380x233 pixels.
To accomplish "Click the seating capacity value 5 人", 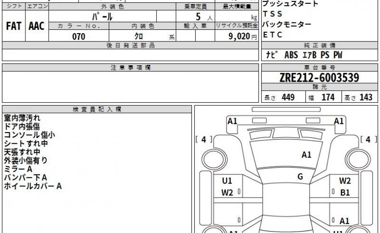I will point(204,17).
